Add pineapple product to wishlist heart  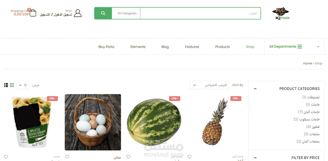coord(189,157)
